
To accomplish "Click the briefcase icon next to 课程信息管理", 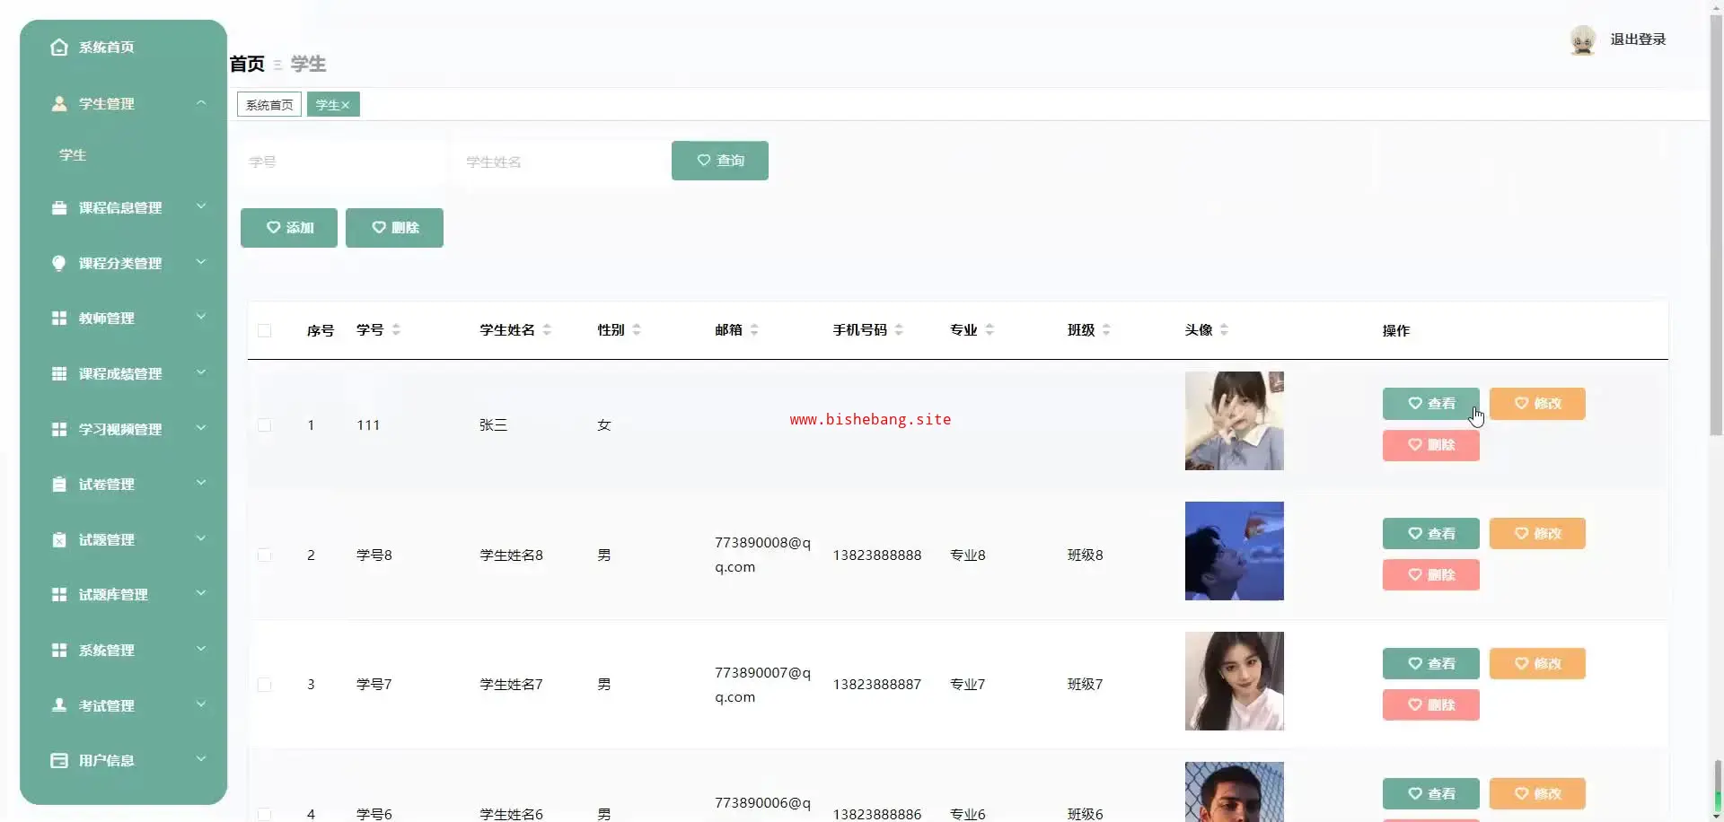I will (59, 208).
